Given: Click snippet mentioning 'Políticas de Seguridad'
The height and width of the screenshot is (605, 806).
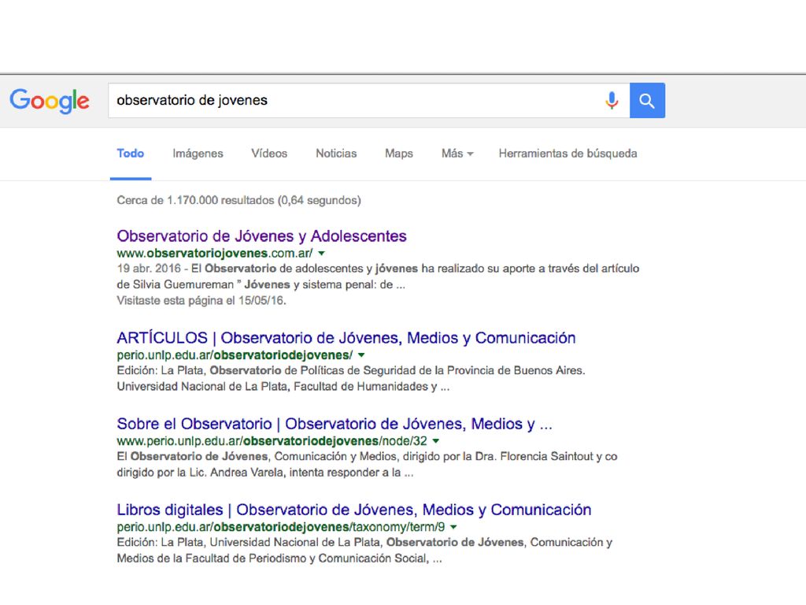Looking at the screenshot, I should pos(351,378).
